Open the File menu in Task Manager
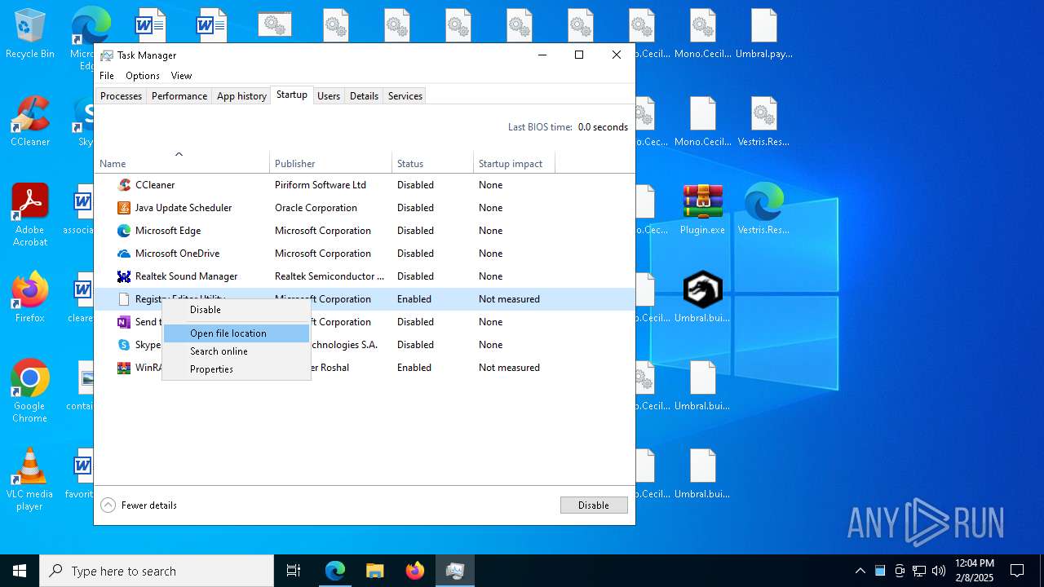 tap(107, 76)
